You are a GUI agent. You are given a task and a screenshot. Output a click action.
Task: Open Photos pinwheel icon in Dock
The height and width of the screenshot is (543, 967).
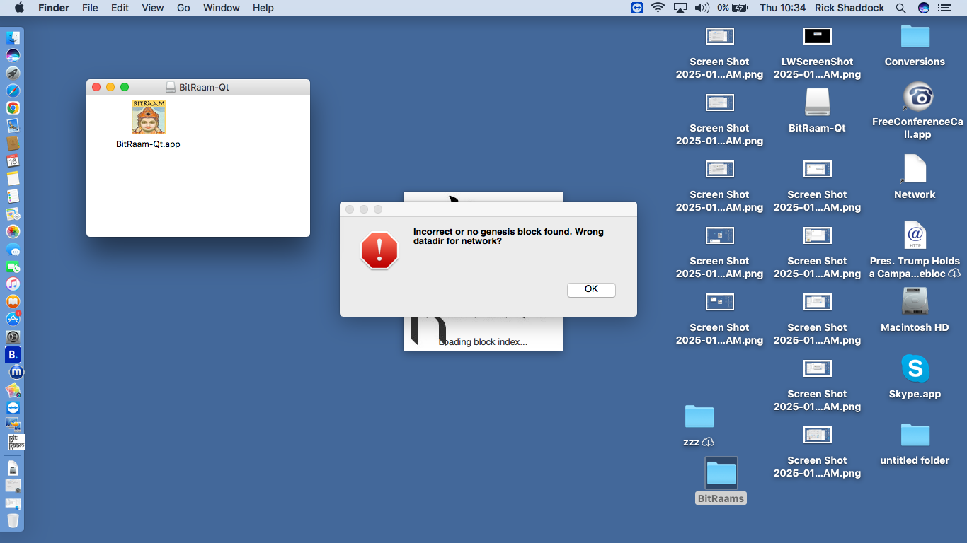[x=13, y=231]
